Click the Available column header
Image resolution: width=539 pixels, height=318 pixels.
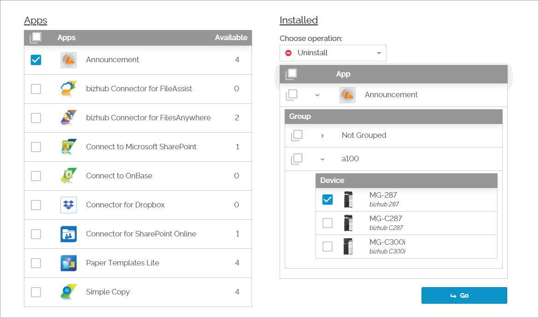click(x=231, y=37)
